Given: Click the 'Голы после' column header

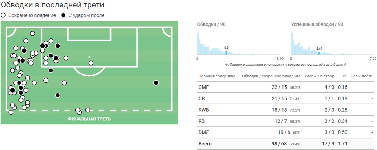Looking at the screenshot, I should [x=362, y=76].
